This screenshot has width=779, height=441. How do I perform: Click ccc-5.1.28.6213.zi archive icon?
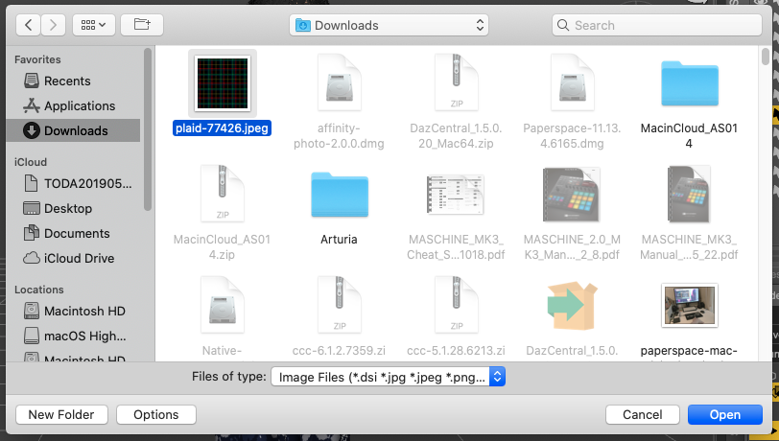tap(456, 305)
